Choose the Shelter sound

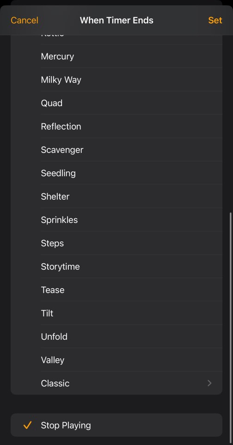point(116,197)
